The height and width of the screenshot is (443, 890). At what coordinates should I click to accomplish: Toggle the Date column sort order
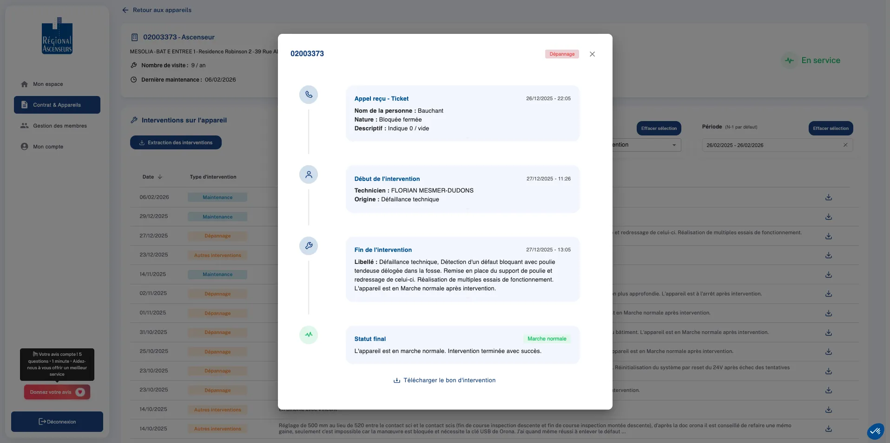click(160, 177)
